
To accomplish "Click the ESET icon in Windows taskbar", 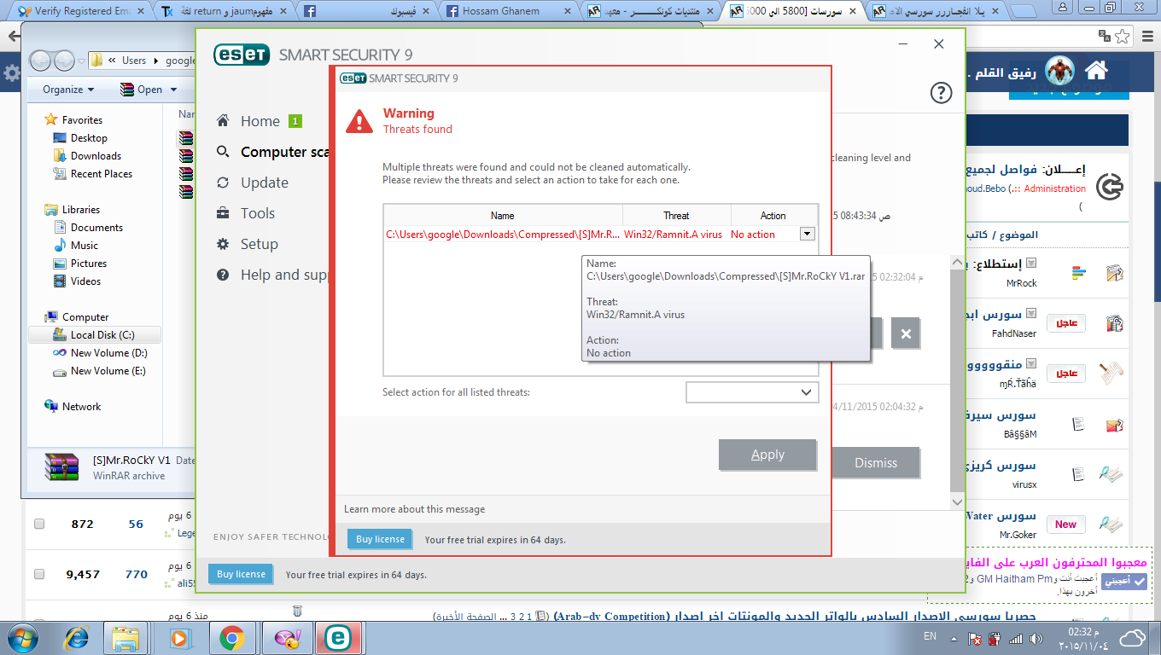I will (x=338, y=637).
